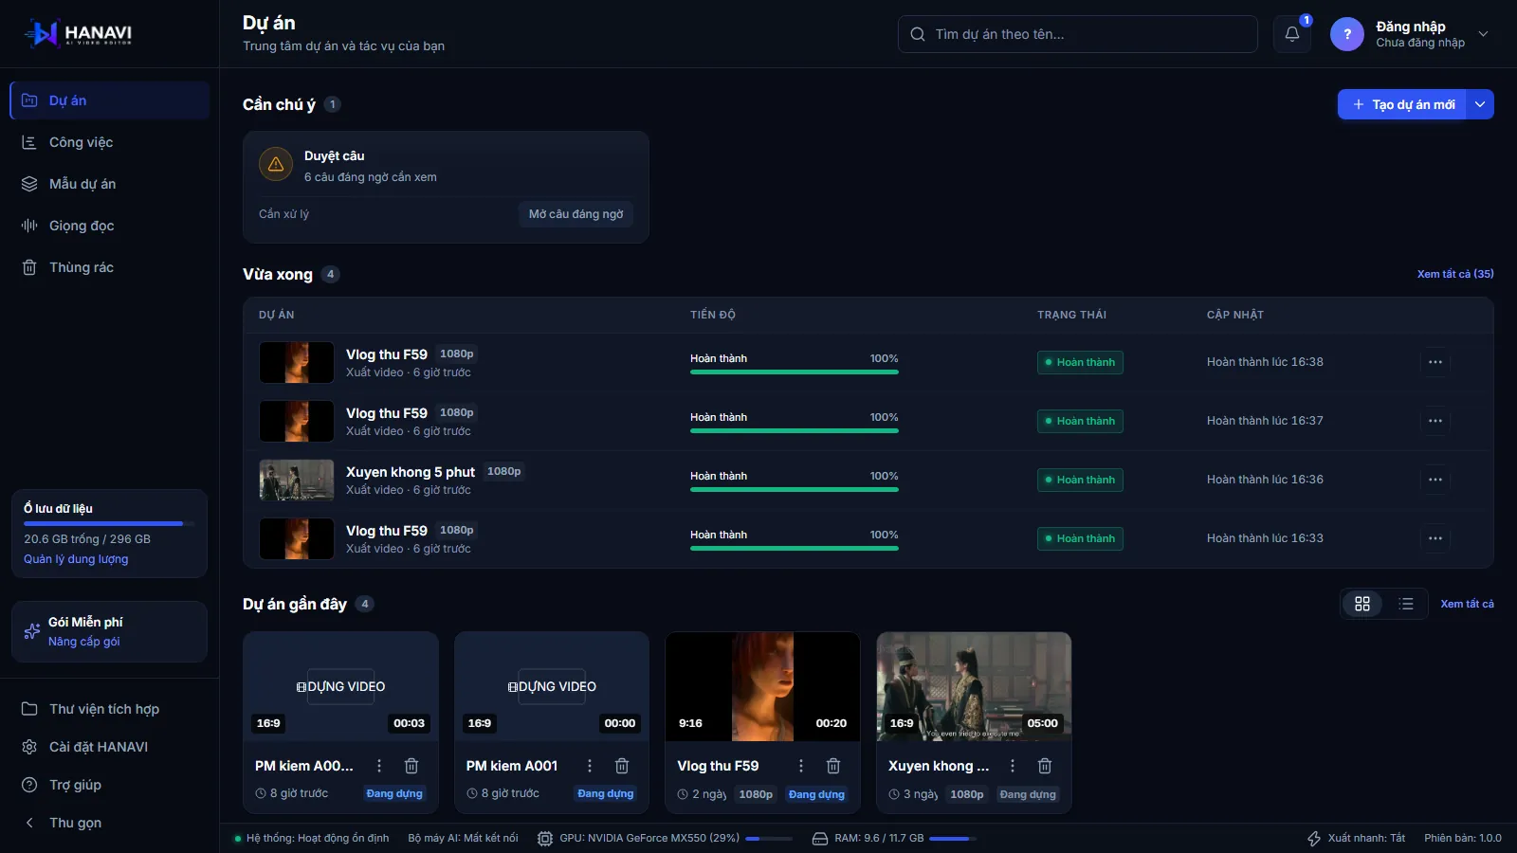Open the Xuyen khong recent project thumbnail

click(974, 686)
